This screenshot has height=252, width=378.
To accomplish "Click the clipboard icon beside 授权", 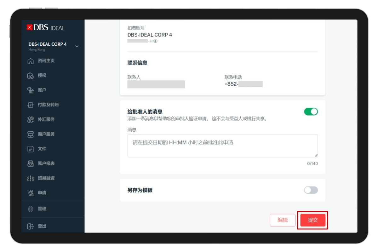I will pyautogui.click(x=31, y=76).
